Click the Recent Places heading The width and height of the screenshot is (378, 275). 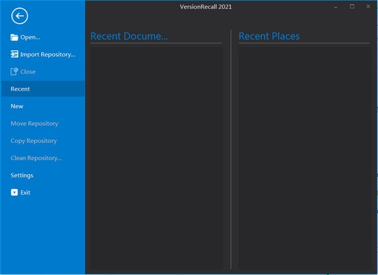click(x=269, y=36)
